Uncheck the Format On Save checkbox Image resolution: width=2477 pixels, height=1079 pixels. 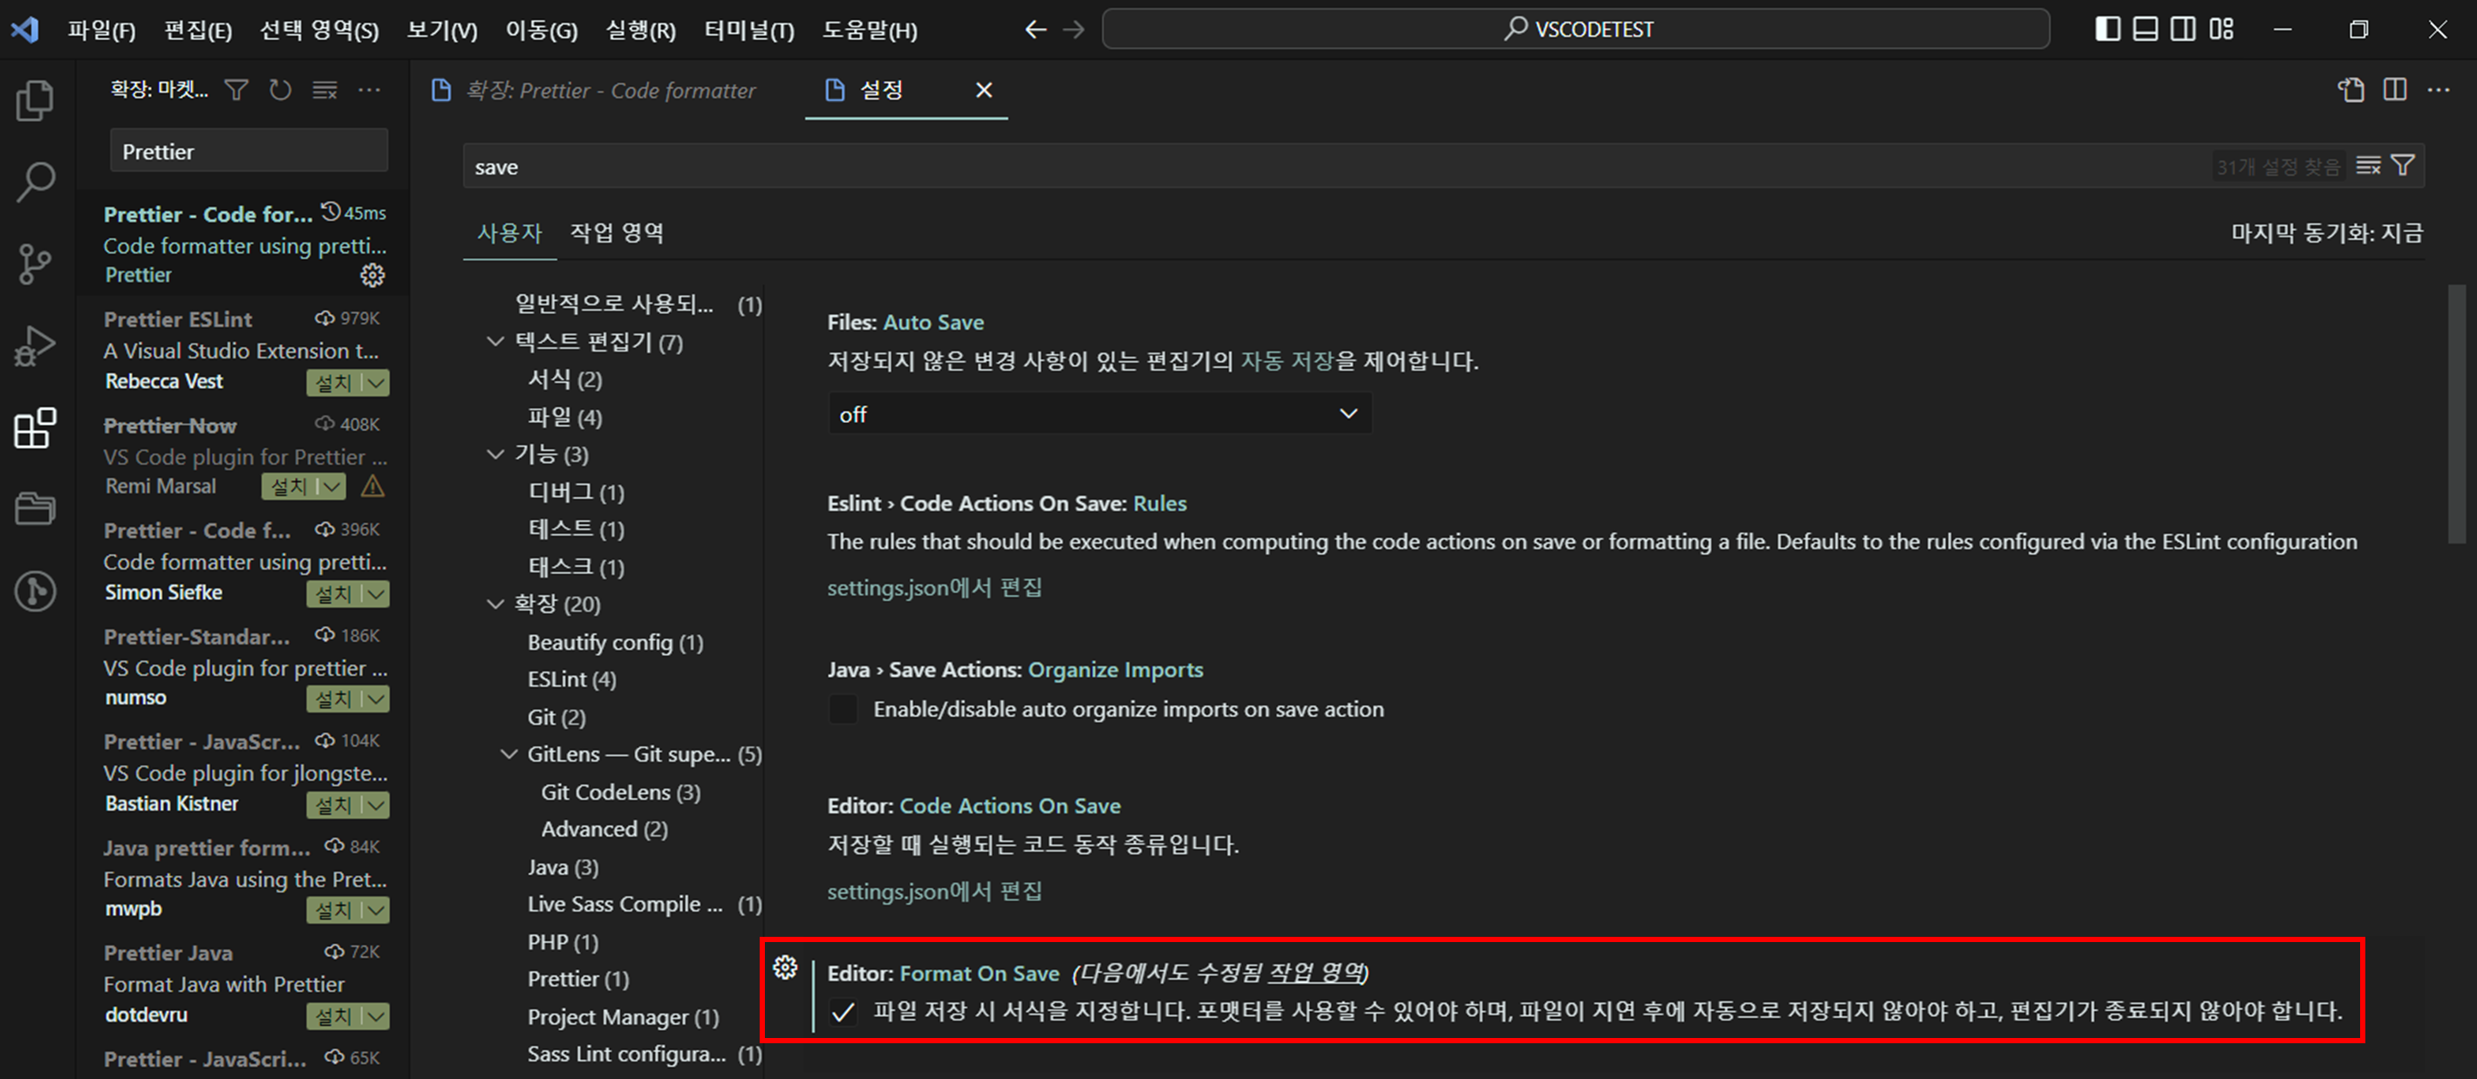843,1013
